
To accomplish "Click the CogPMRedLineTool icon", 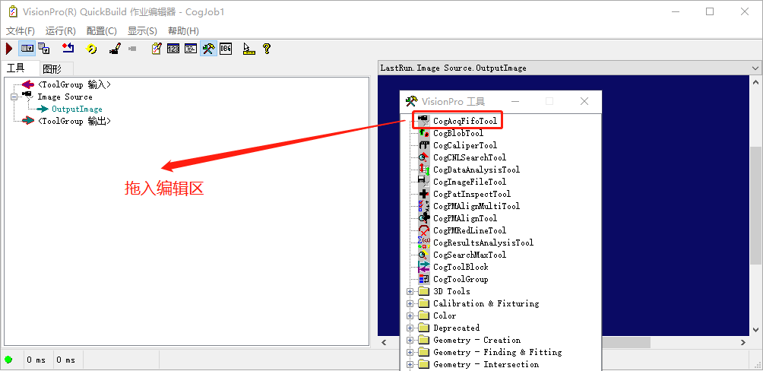I will point(424,230).
